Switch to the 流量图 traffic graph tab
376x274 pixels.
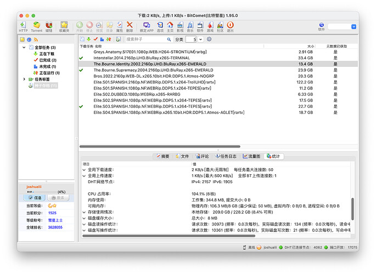(251, 156)
